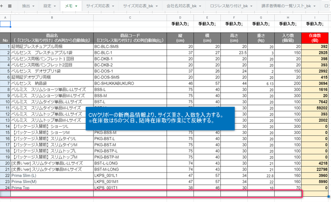Select column C header

(130, 18)
